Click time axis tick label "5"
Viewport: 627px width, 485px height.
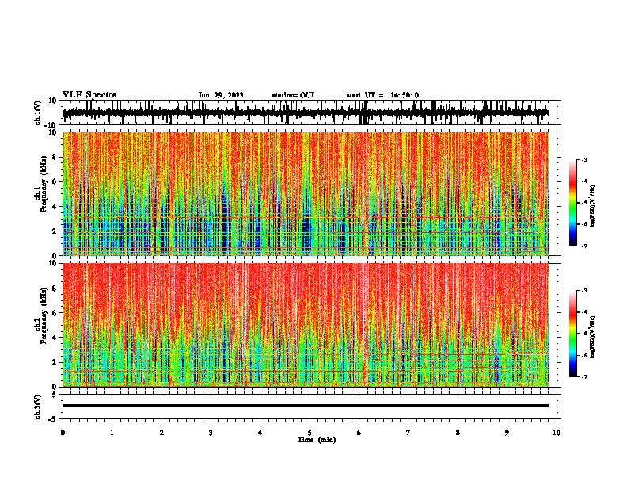[x=310, y=433]
